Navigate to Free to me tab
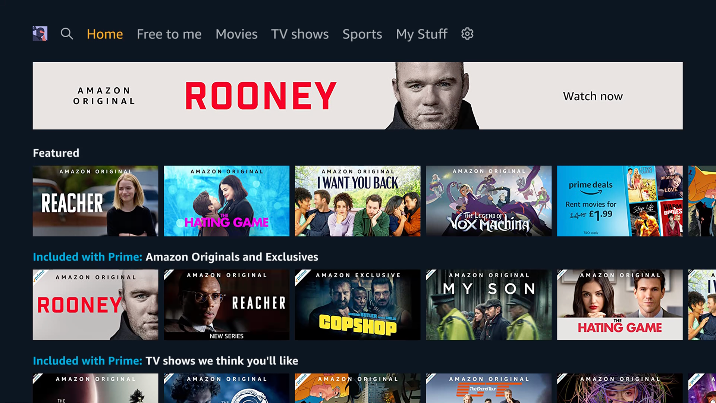Screen dimensions: 716x403 pyautogui.click(x=169, y=34)
